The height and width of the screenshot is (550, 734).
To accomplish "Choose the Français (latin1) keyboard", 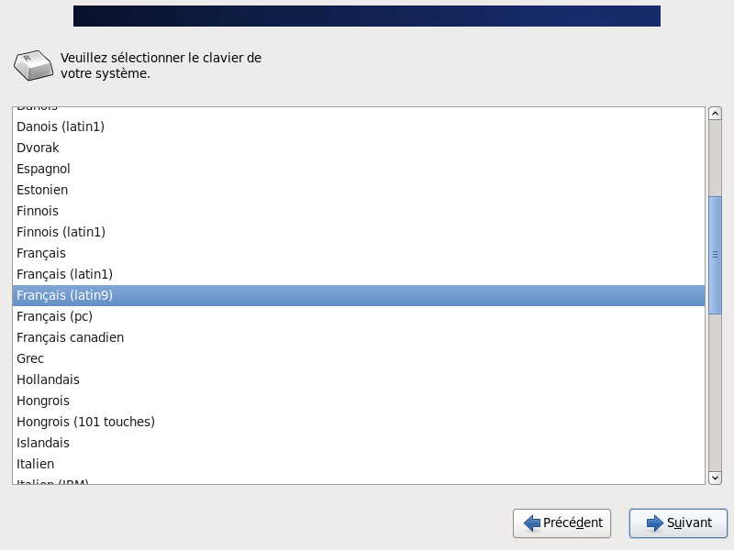I will 64,274.
